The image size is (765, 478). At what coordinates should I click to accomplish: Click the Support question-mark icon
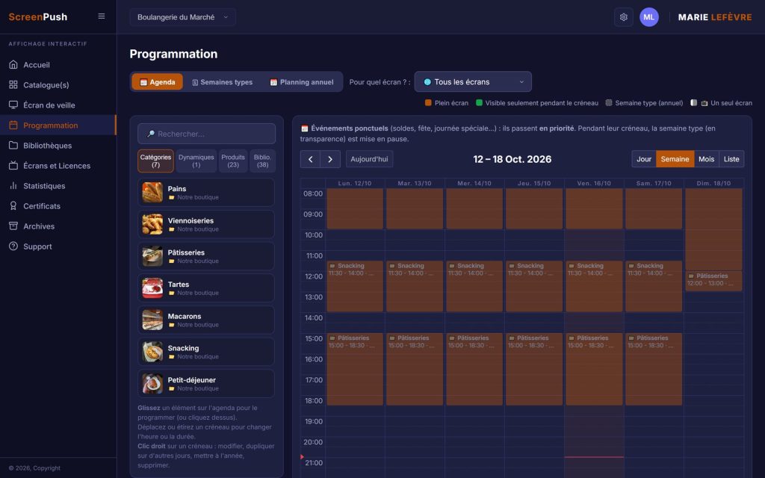pyautogui.click(x=13, y=246)
